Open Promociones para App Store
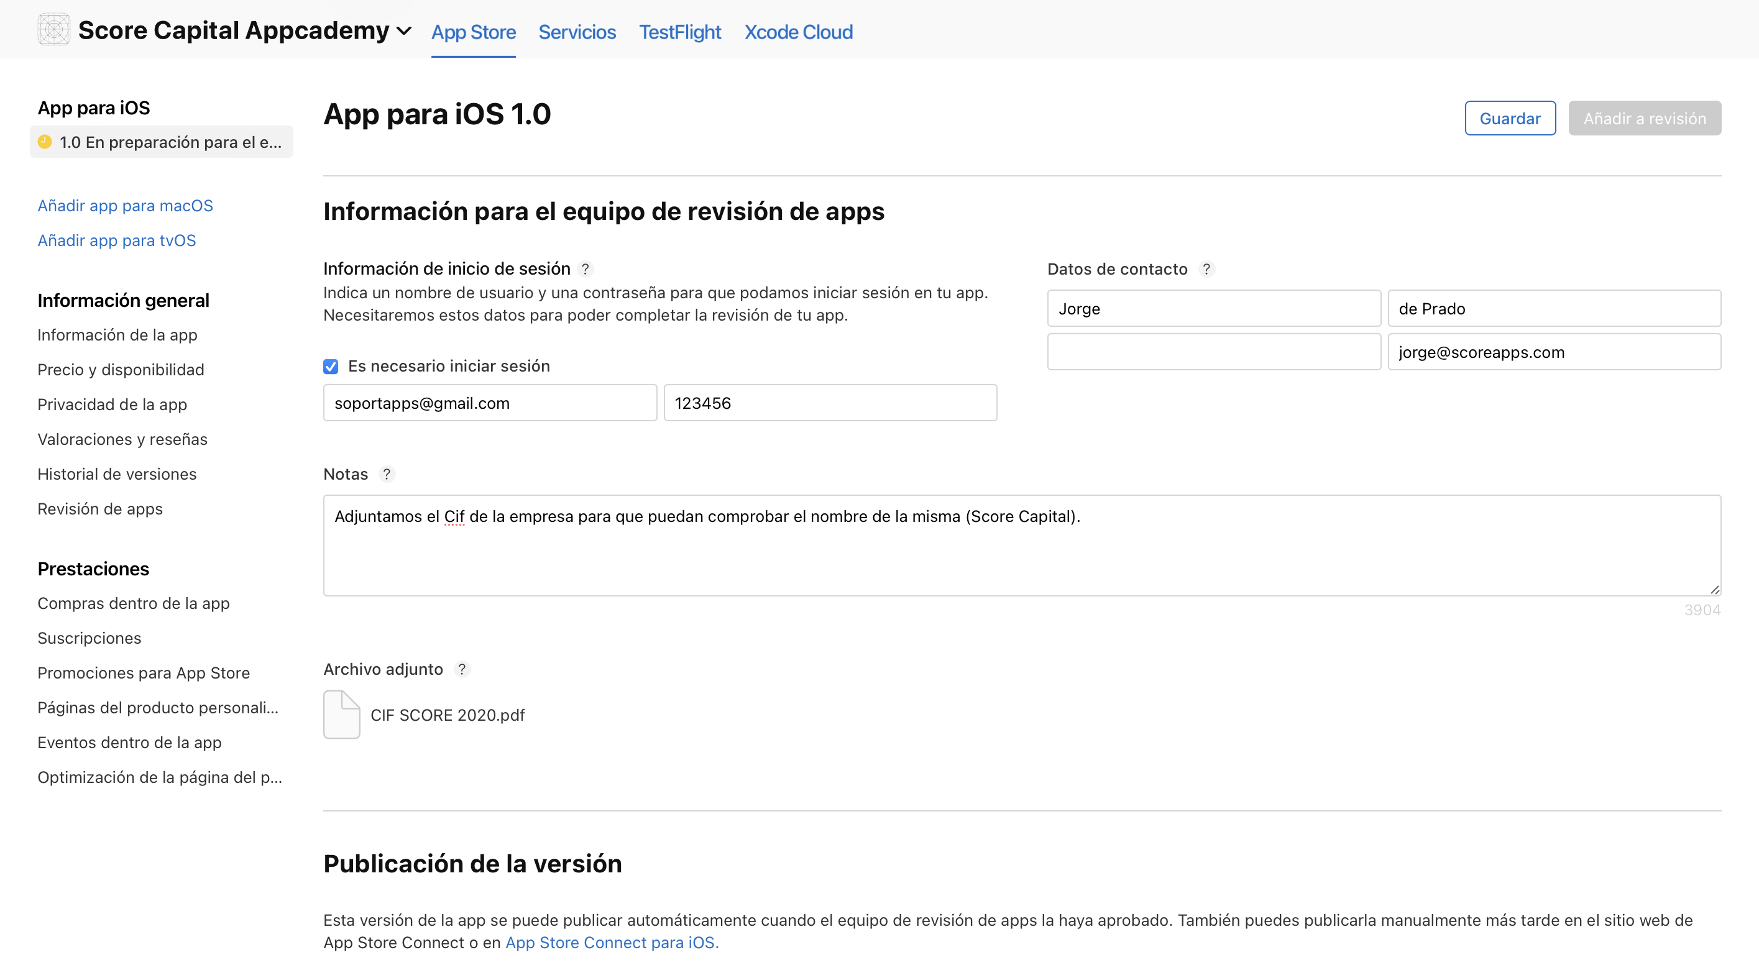The image size is (1759, 978). pyautogui.click(x=144, y=673)
